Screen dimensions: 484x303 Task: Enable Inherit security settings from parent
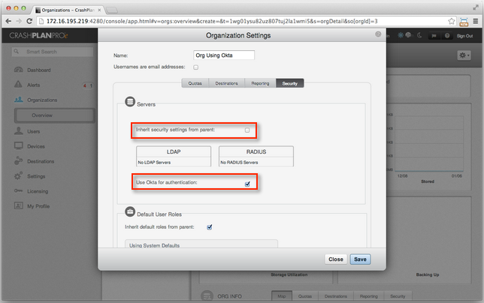pos(247,130)
